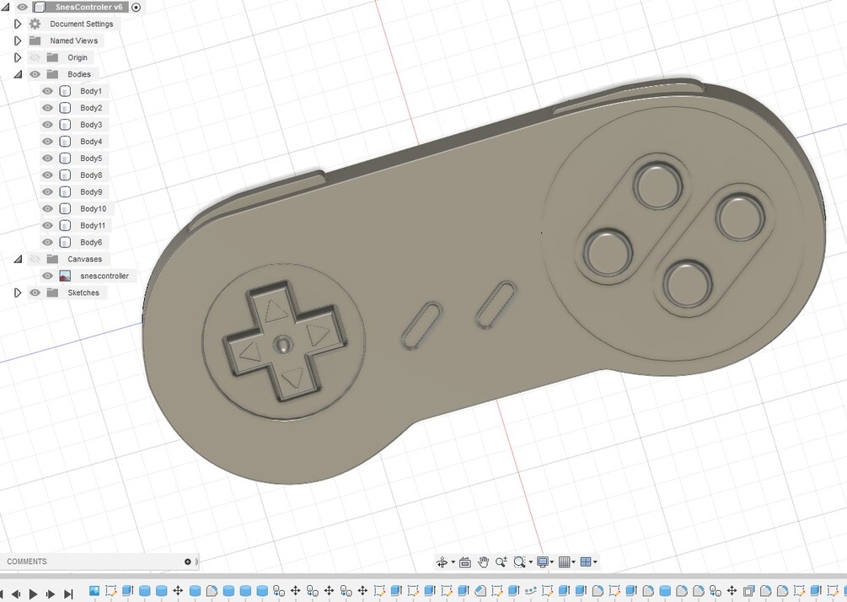Step back one timeline feature
847x602 pixels.
coord(16,594)
